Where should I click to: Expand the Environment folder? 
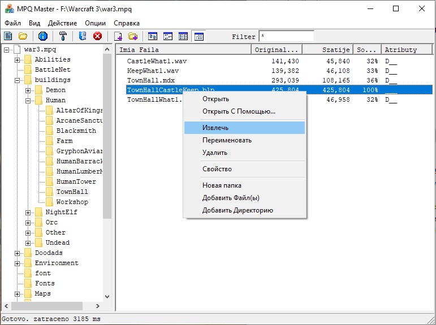[17, 263]
